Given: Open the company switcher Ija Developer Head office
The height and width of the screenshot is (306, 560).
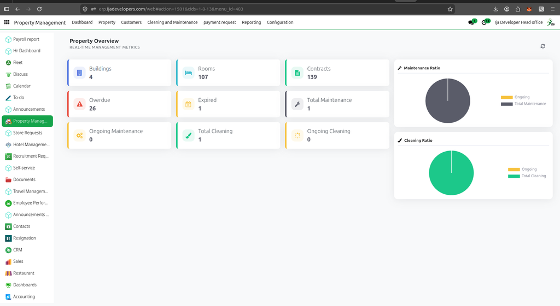Looking at the screenshot, I should pyautogui.click(x=518, y=22).
